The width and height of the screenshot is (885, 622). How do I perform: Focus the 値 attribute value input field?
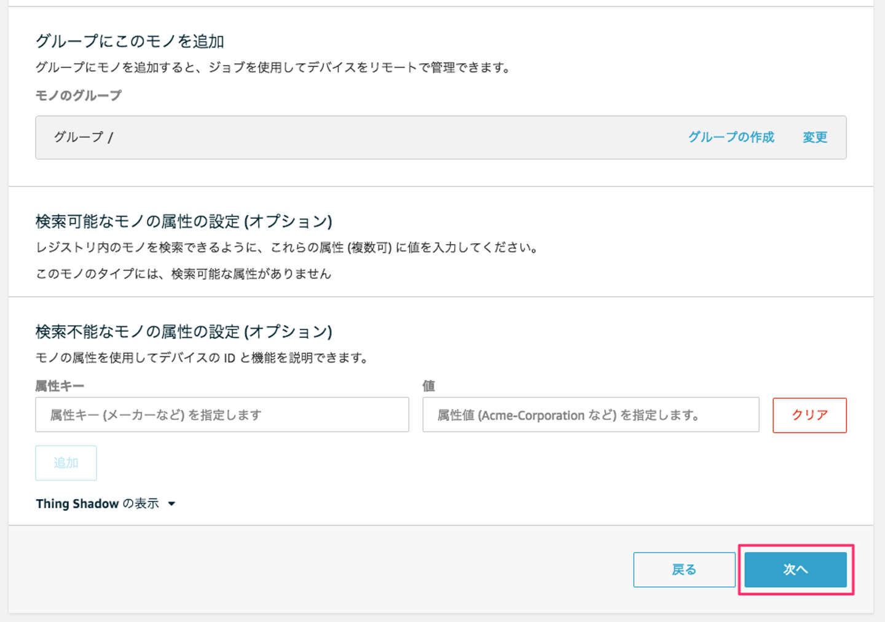click(x=591, y=415)
